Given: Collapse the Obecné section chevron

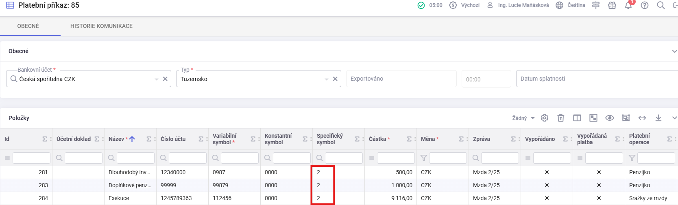Looking at the screenshot, I should (674, 51).
